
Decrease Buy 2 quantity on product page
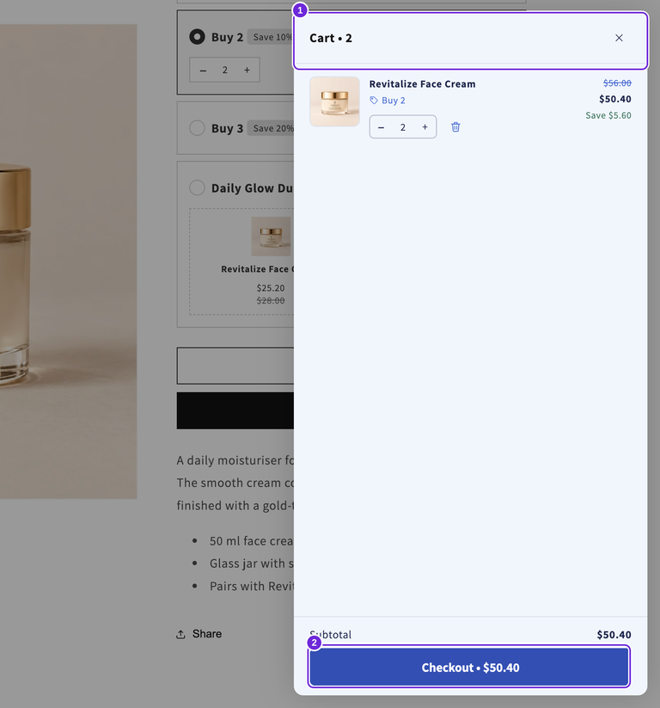coord(203,70)
